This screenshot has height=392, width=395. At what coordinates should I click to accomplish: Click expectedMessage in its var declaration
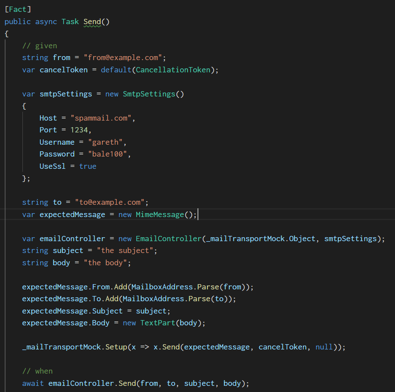point(72,214)
